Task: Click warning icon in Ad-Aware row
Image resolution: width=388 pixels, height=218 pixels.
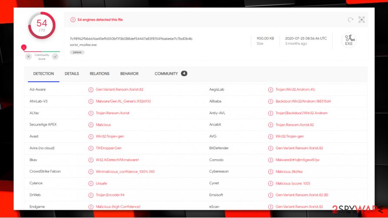Action: [91, 90]
